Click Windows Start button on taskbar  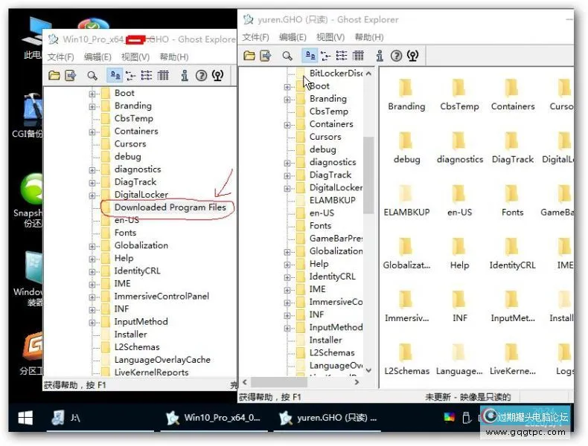click(25, 418)
